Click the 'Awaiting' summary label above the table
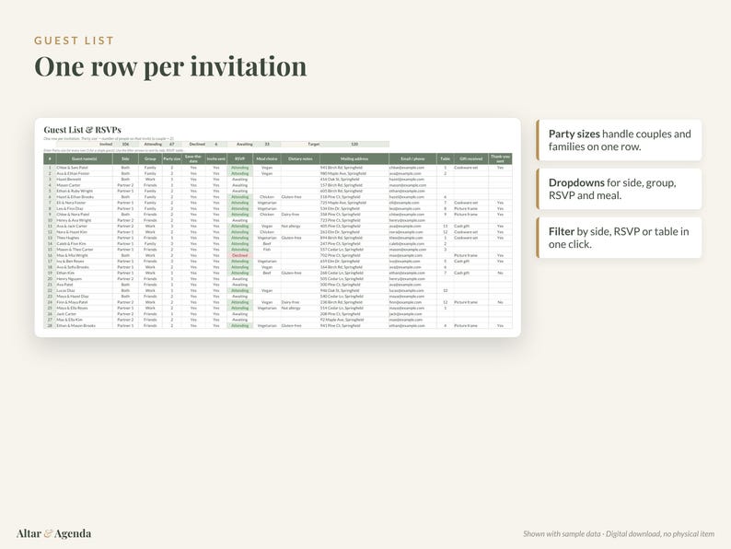 (244, 144)
